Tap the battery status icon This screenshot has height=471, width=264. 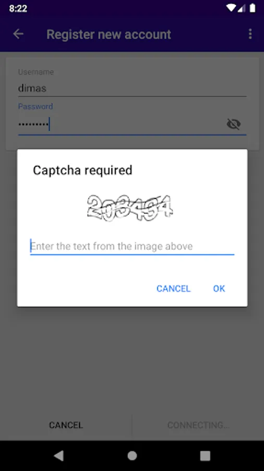coord(253,8)
